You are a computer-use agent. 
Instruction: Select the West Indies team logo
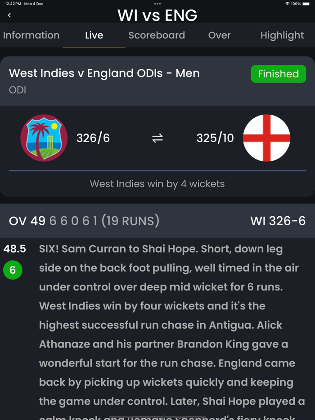click(x=44, y=138)
